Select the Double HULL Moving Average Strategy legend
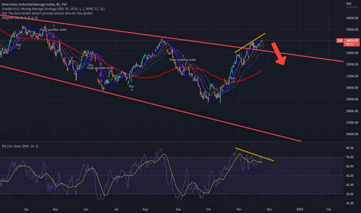The height and width of the screenshot is (213, 361). (x=53, y=9)
